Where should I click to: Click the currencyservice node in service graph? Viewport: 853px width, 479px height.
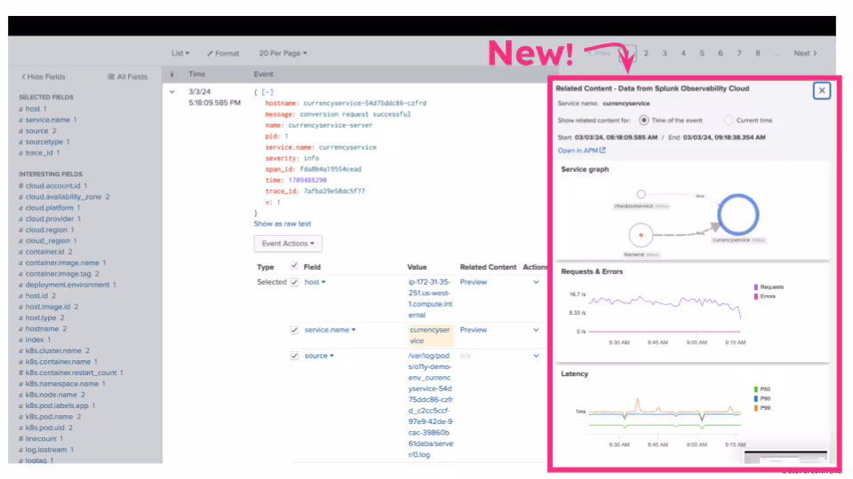[738, 215]
